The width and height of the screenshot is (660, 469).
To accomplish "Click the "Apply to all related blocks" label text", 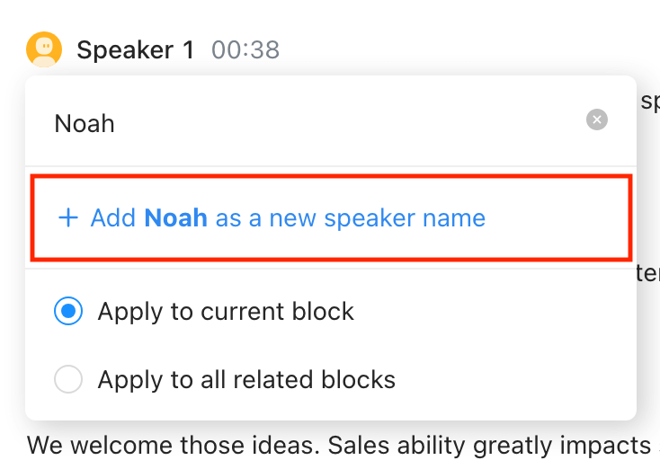I will tap(246, 379).
